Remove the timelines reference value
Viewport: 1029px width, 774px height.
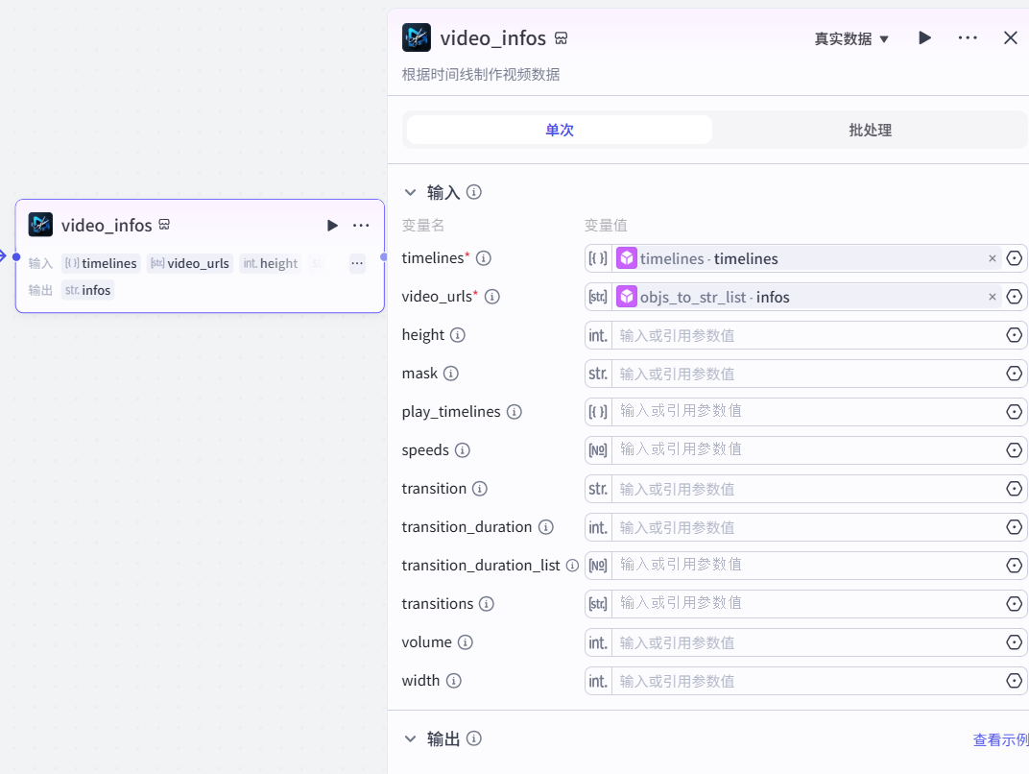click(x=993, y=258)
